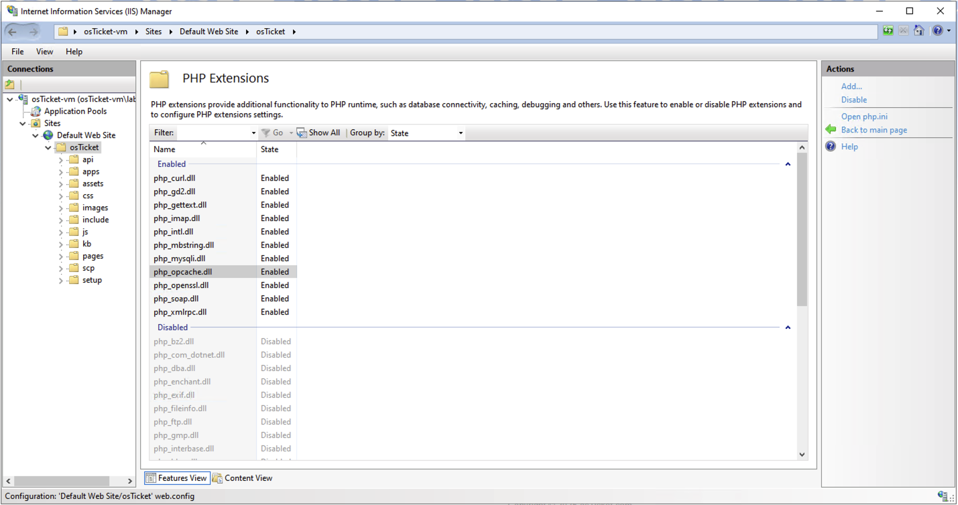Screen dimensions: 958x505
Task: Click the Home icon in address bar
Action: [919, 31]
